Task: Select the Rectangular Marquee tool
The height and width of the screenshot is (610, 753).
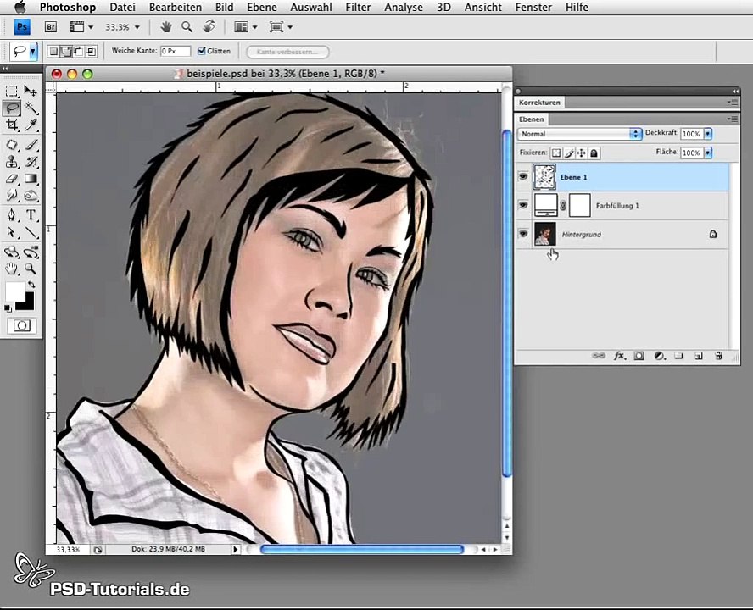Action: click(x=12, y=91)
